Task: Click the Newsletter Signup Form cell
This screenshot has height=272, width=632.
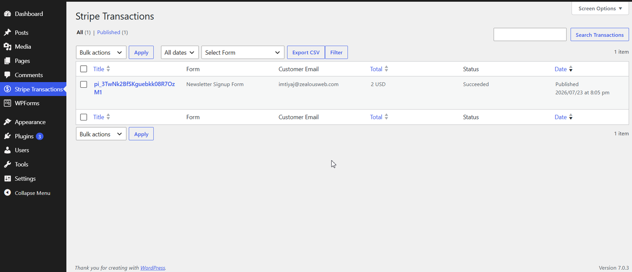Action: [215, 84]
